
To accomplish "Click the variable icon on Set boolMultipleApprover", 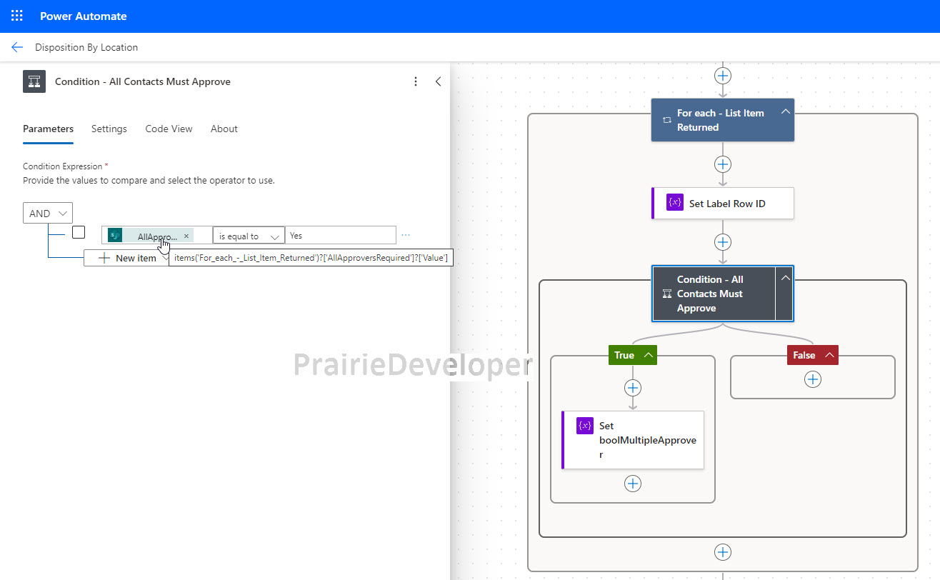I will tap(585, 426).
